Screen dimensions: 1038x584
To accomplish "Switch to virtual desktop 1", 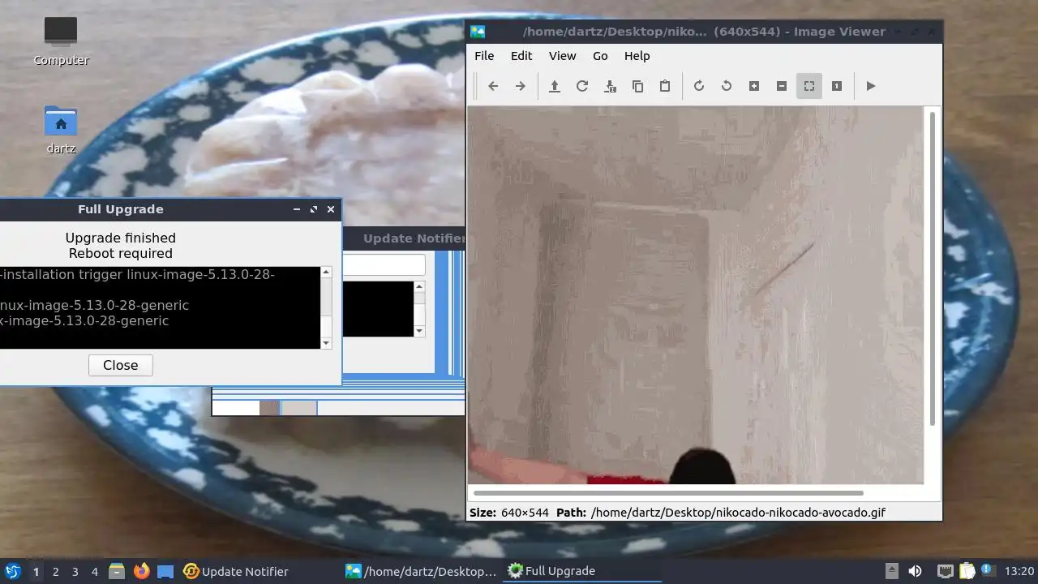I will click(36, 571).
